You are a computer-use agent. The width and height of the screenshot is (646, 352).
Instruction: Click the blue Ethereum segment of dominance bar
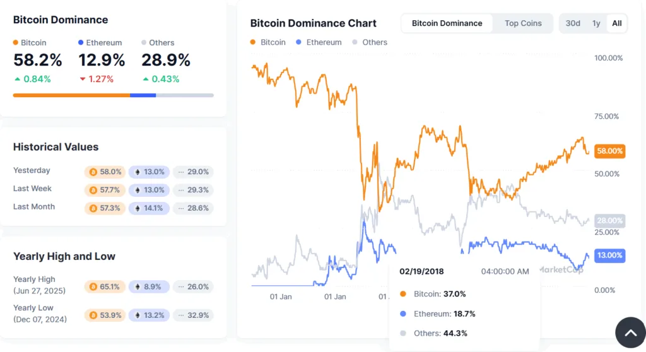(x=143, y=95)
